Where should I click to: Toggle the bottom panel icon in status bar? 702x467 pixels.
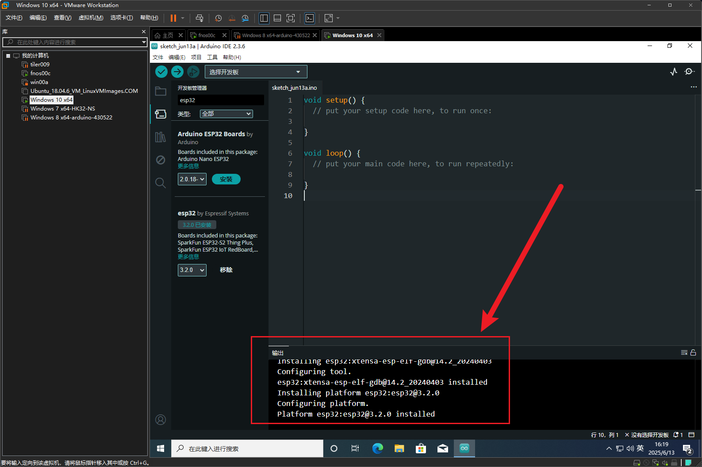(x=691, y=435)
